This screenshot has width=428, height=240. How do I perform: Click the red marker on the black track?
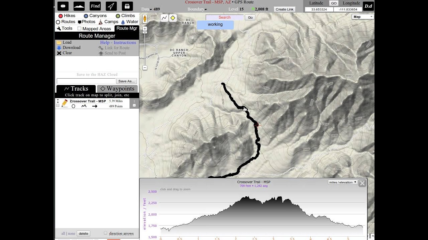256,125
